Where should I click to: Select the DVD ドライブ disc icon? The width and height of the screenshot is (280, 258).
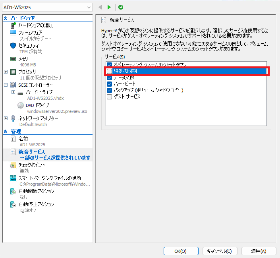[x=21, y=105]
